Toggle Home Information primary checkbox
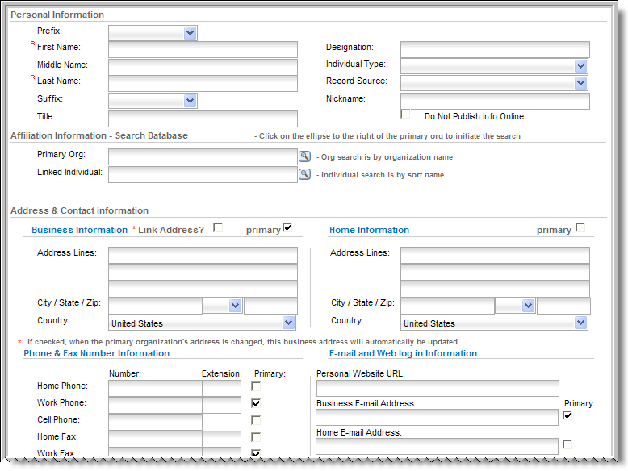The height and width of the screenshot is (471, 628). (x=580, y=227)
